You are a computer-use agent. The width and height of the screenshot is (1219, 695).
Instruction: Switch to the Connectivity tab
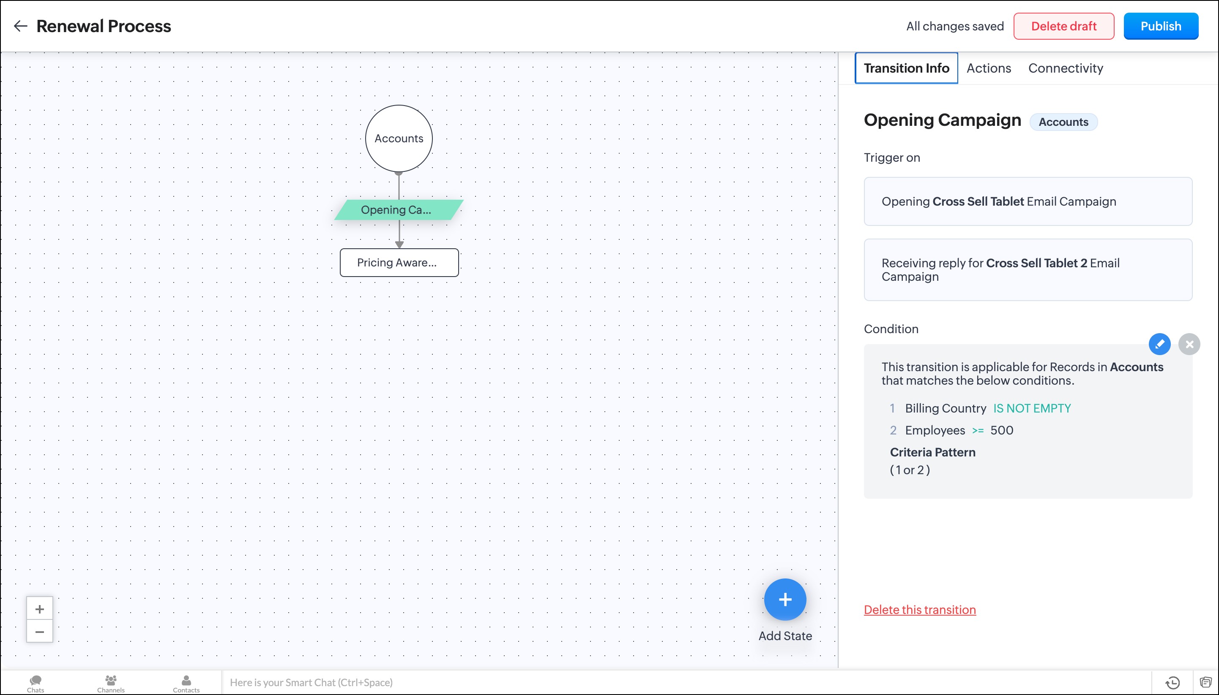click(x=1065, y=68)
